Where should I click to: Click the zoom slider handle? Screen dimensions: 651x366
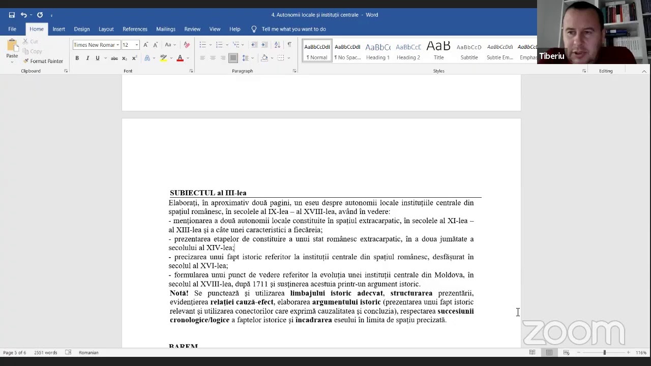604,352
